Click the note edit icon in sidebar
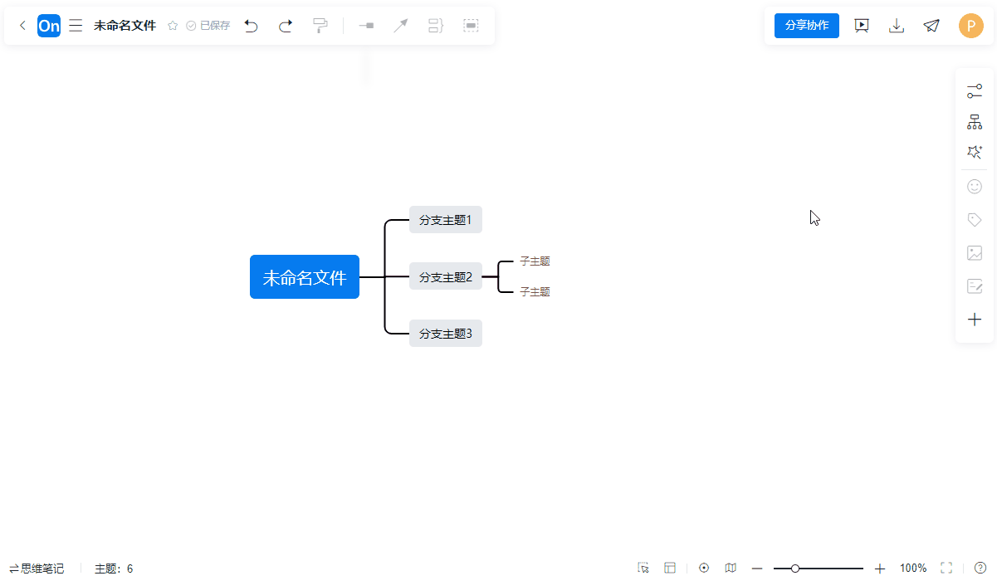 (x=975, y=286)
